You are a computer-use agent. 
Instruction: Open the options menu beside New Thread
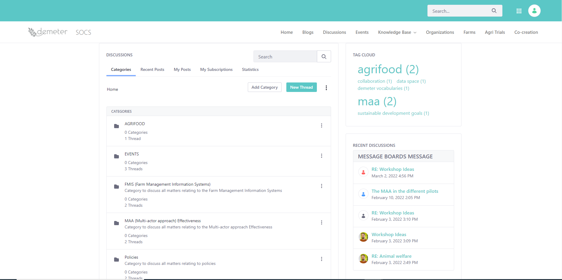point(326,88)
